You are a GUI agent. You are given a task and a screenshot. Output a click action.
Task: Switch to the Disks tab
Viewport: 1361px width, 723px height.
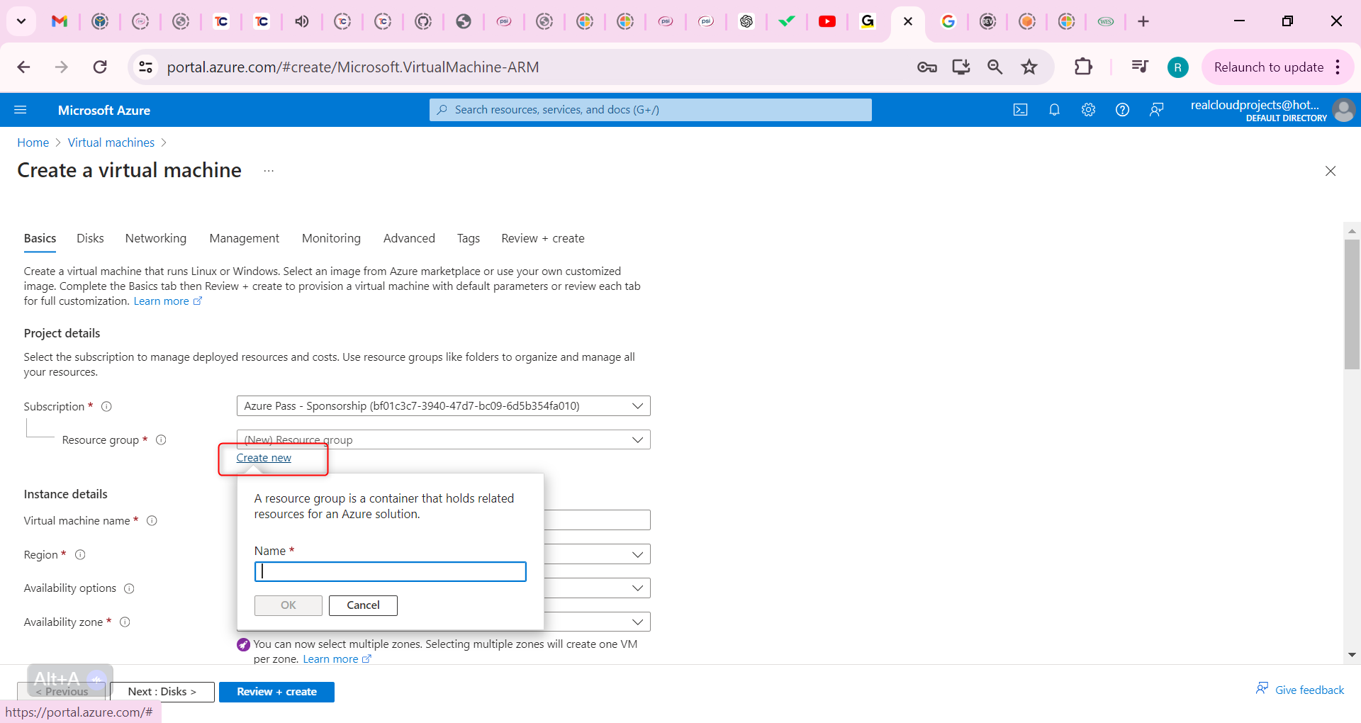90,238
